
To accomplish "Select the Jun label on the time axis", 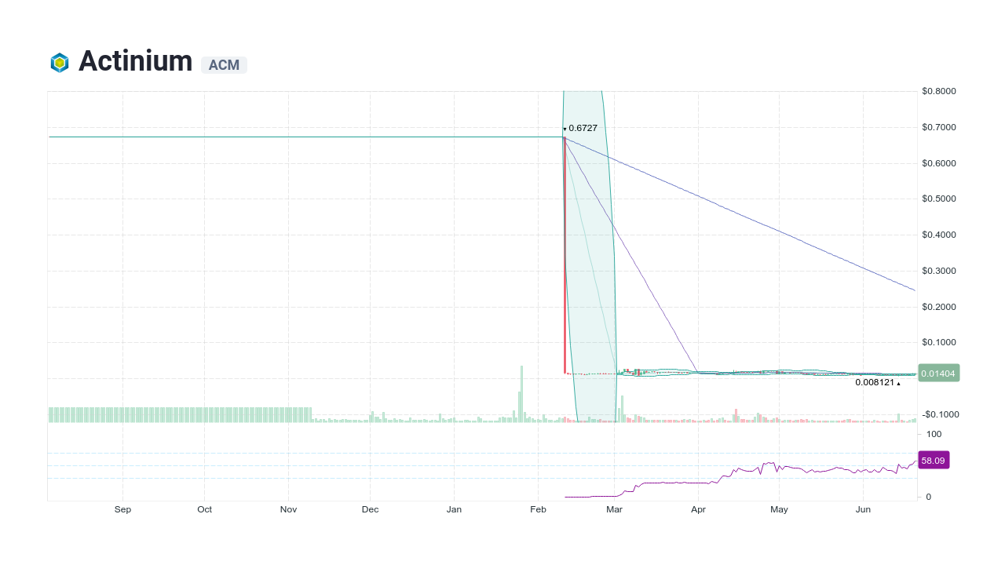I will pos(863,509).
